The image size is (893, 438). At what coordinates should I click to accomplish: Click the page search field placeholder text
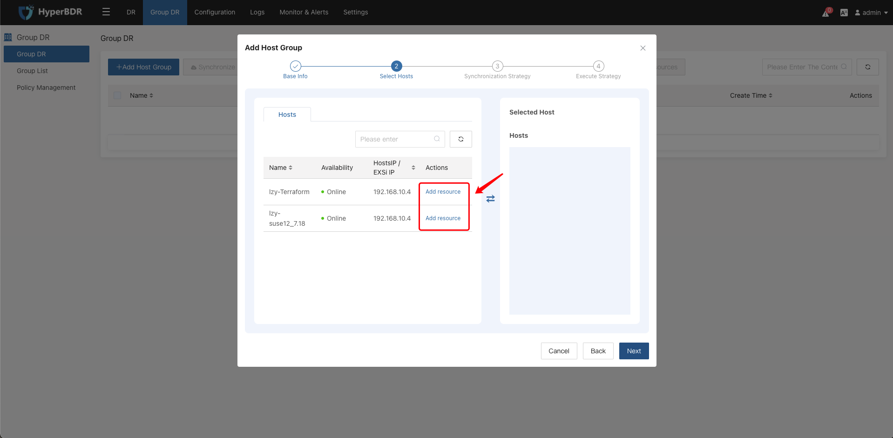[x=802, y=67]
